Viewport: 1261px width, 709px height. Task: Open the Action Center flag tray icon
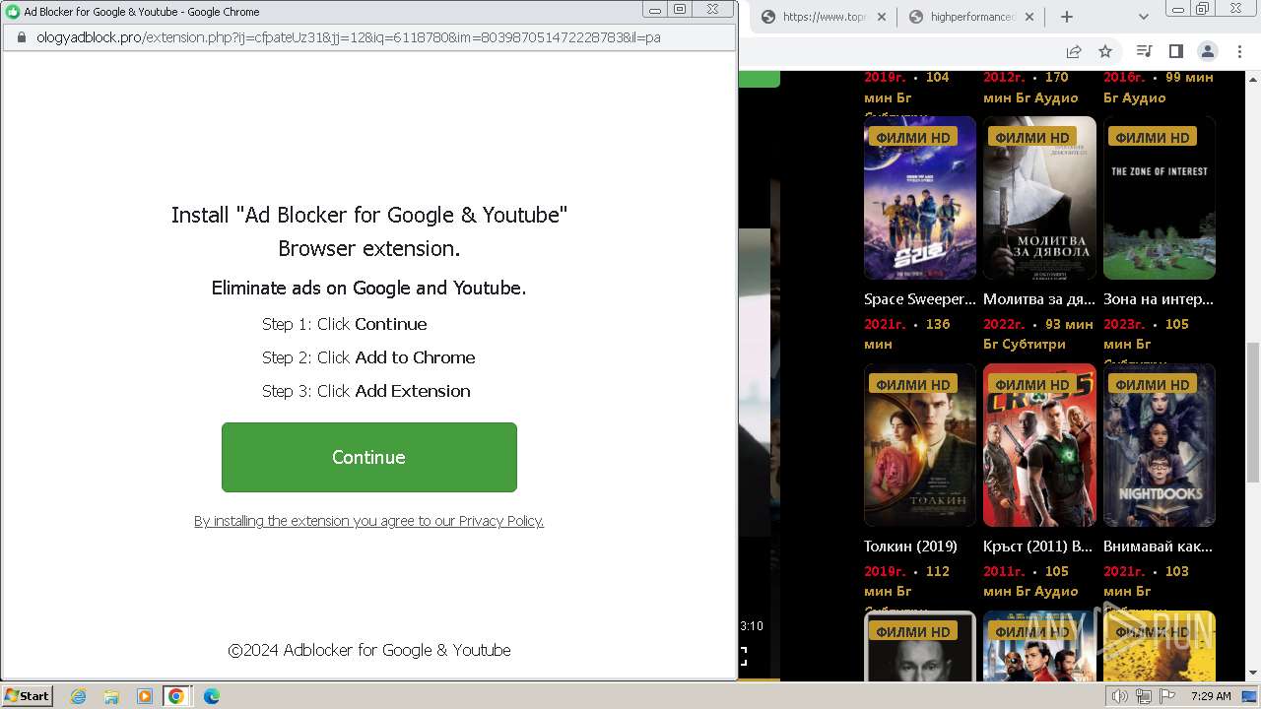coord(1167,696)
